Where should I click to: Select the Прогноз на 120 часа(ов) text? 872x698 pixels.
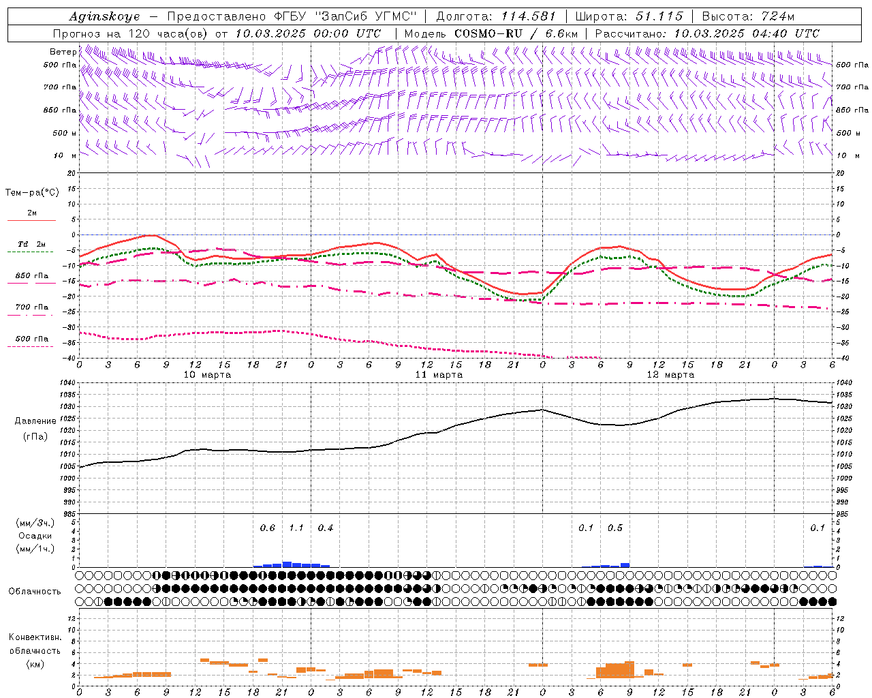(x=131, y=33)
